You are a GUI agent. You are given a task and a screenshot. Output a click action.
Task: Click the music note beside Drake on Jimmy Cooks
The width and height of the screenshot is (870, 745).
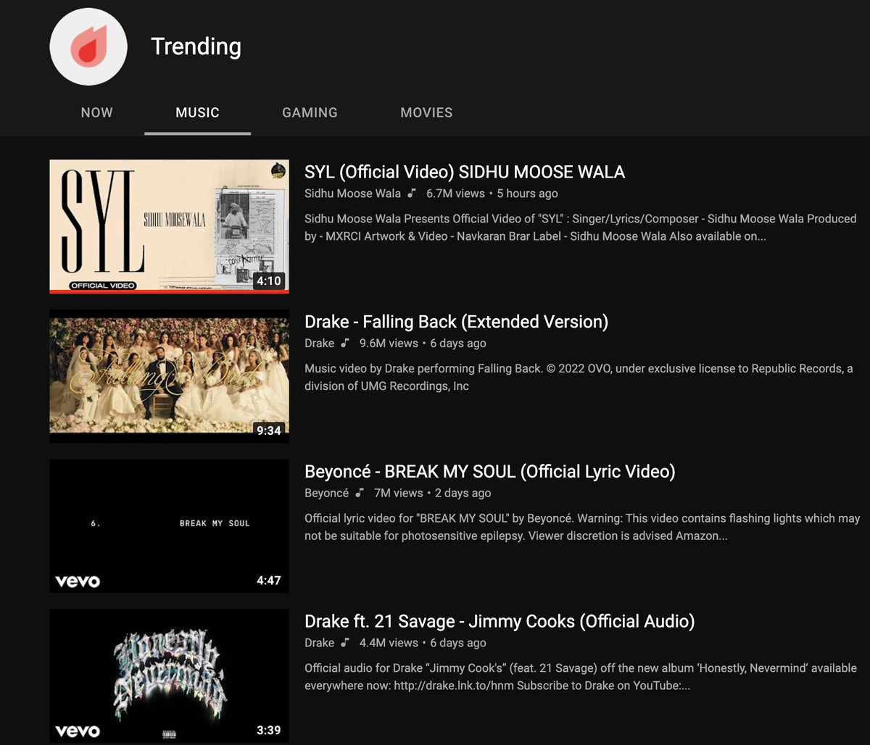(x=345, y=643)
